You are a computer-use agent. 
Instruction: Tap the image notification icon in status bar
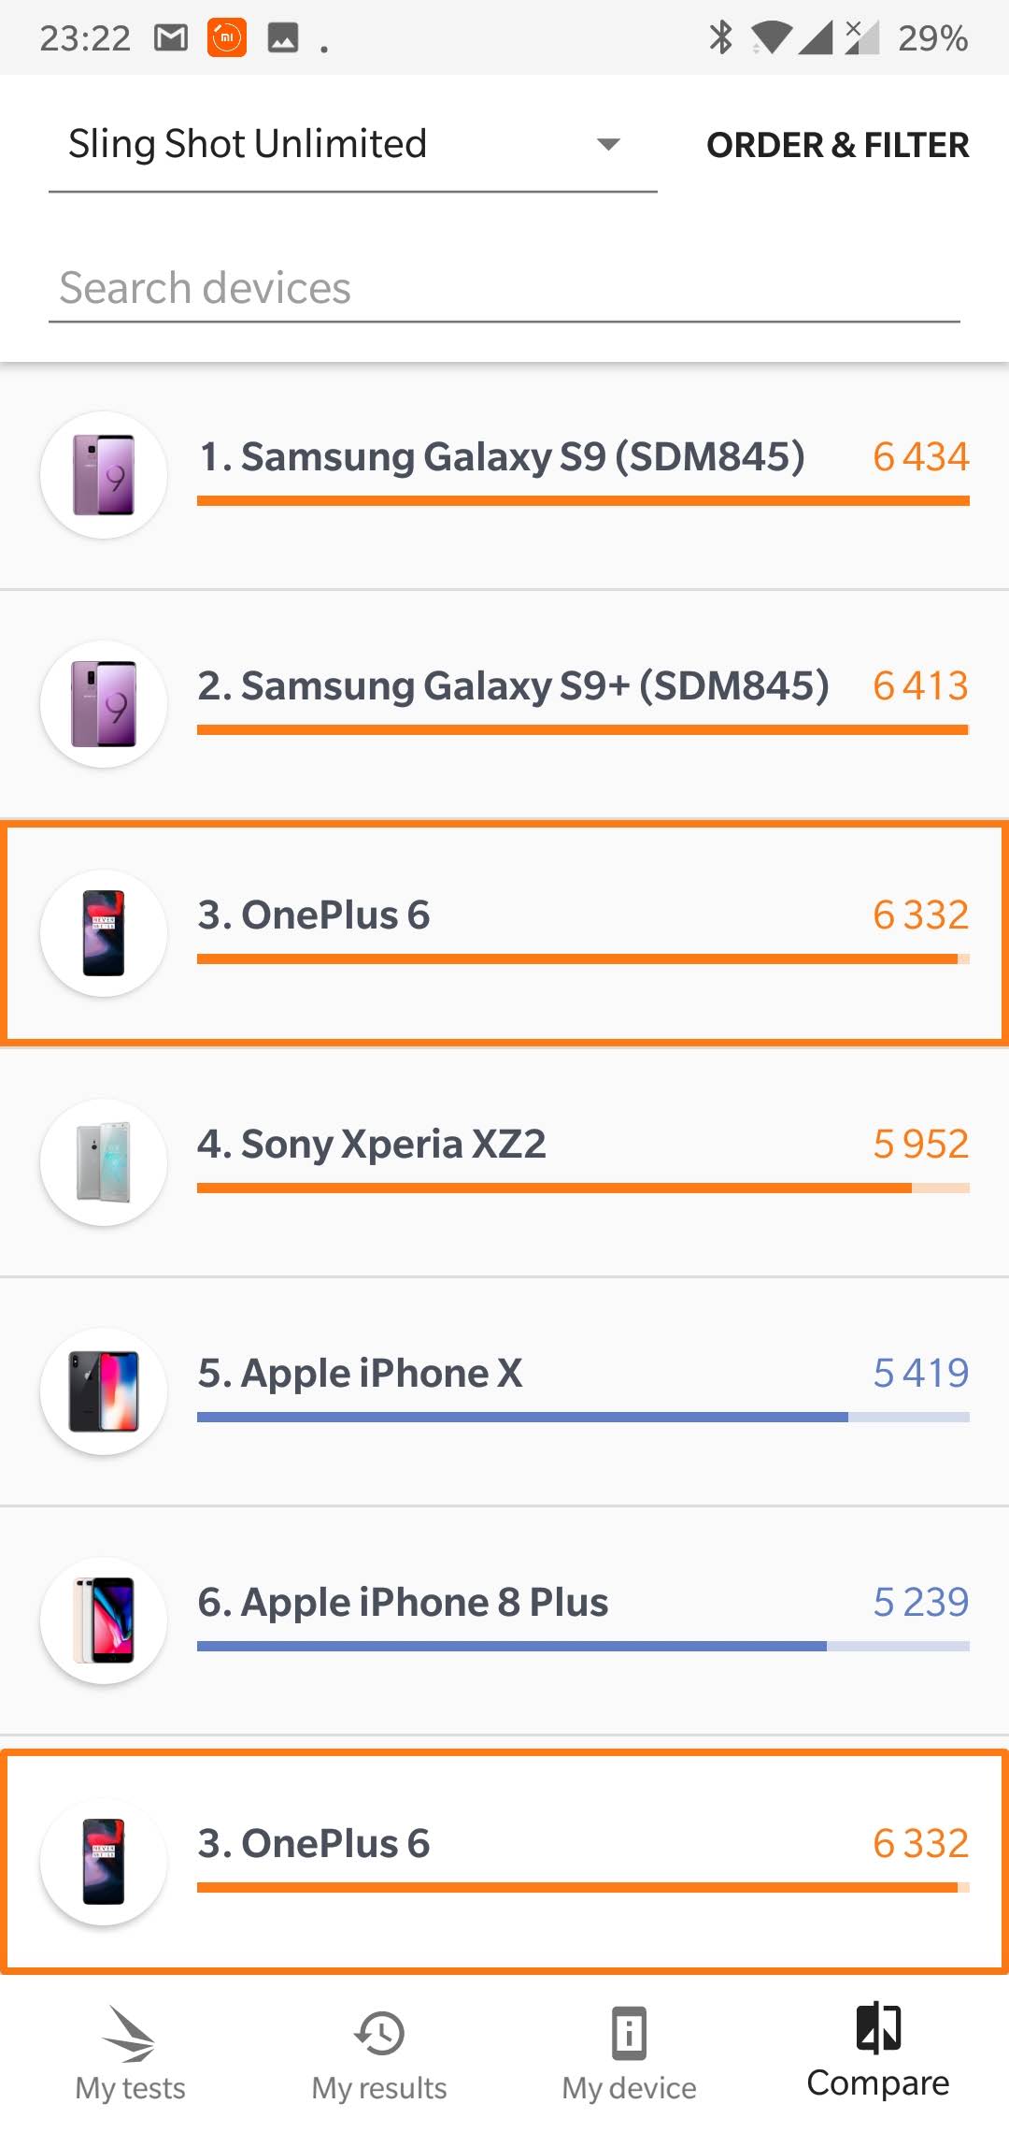[x=283, y=37]
